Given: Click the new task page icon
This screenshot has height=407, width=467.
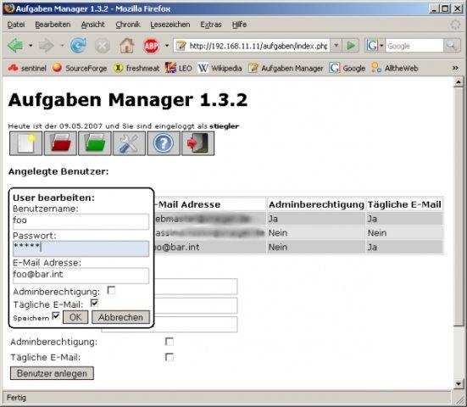Looking at the screenshot, I should coord(26,143).
